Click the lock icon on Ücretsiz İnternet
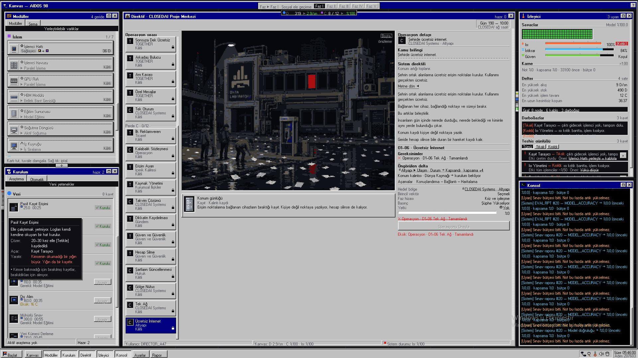This screenshot has width=638, height=358. (173, 328)
